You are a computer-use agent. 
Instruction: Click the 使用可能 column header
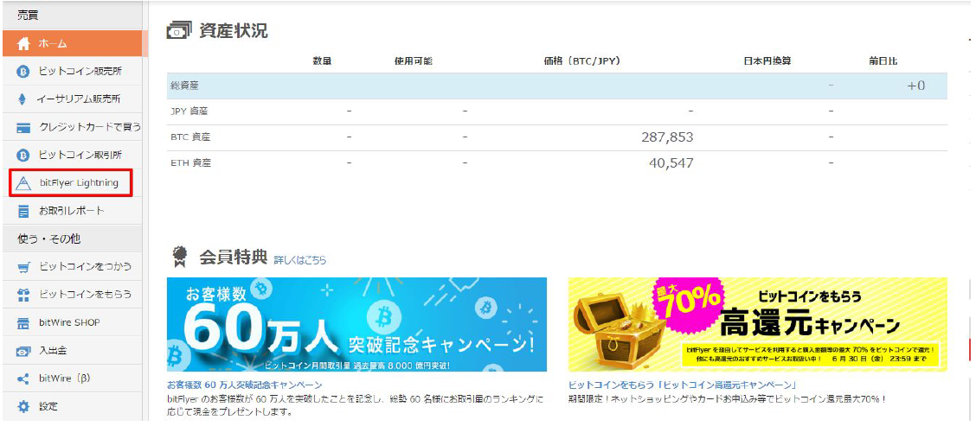point(414,61)
